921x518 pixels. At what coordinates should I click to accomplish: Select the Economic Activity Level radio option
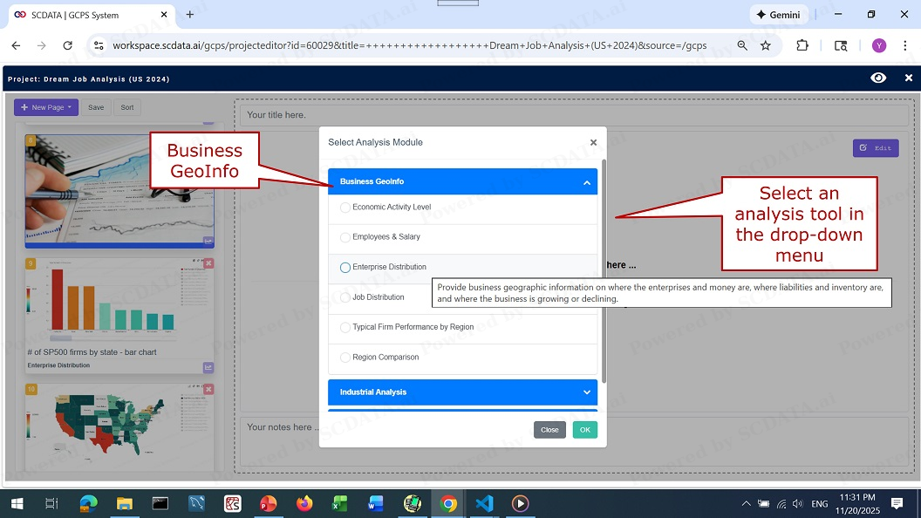pos(345,208)
